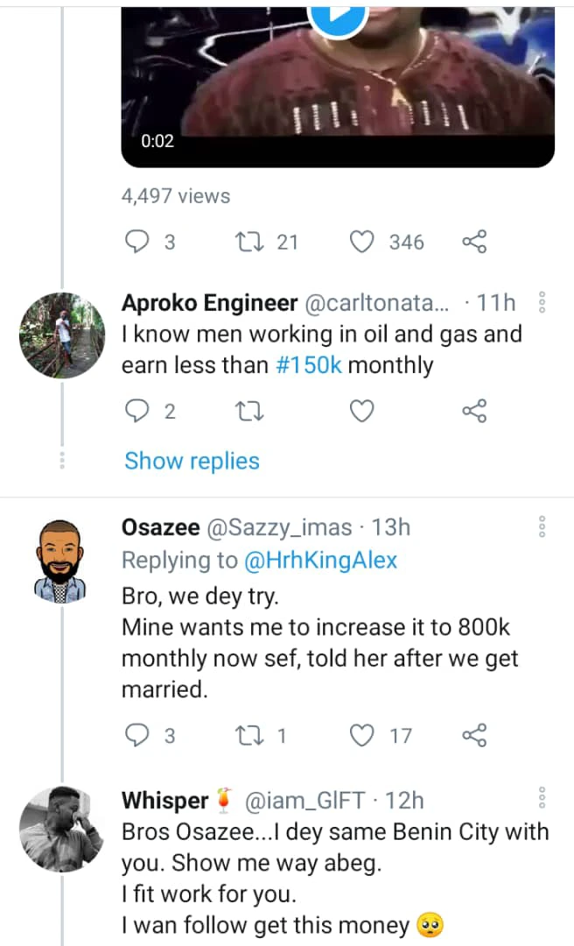Image resolution: width=574 pixels, height=946 pixels.
Task: Retweet Osazee's tweet
Action: click(249, 736)
